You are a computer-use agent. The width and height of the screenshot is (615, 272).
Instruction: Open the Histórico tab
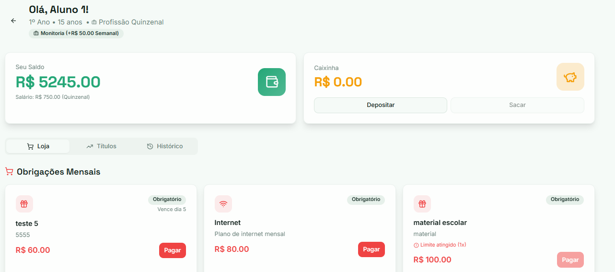164,146
